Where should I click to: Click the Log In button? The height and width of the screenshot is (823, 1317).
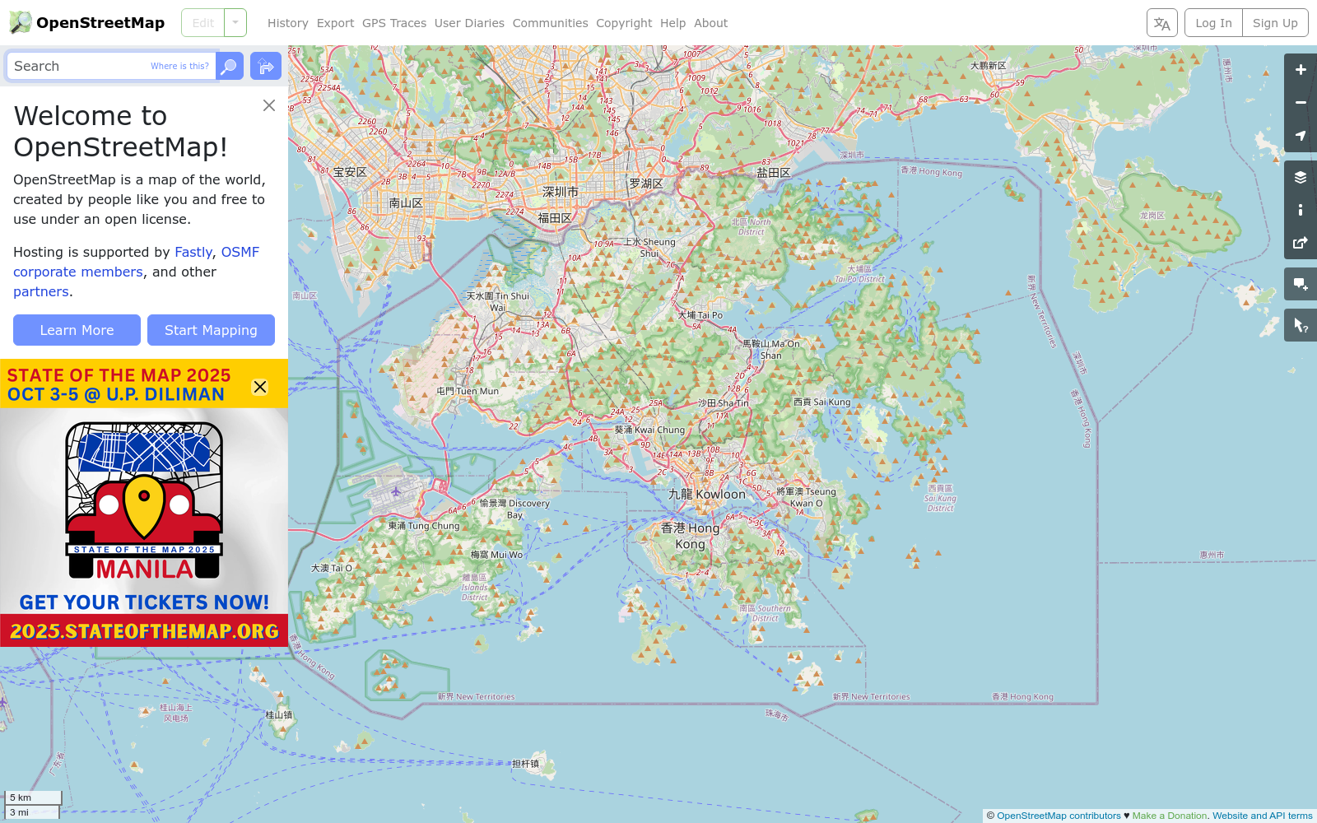click(x=1214, y=23)
